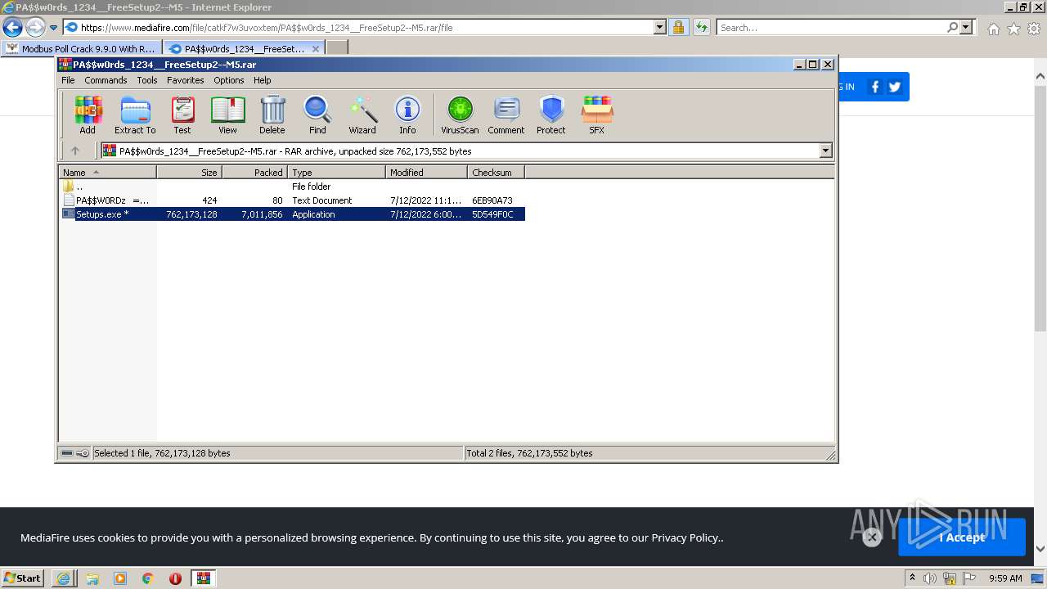Click the Facebook icon on MediaFire
This screenshot has width=1047, height=589.
tap(874, 87)
